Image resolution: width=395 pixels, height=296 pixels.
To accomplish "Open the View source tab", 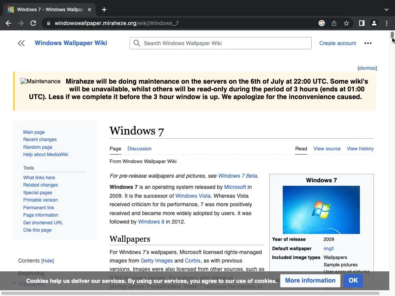I will tap(327, 149).
